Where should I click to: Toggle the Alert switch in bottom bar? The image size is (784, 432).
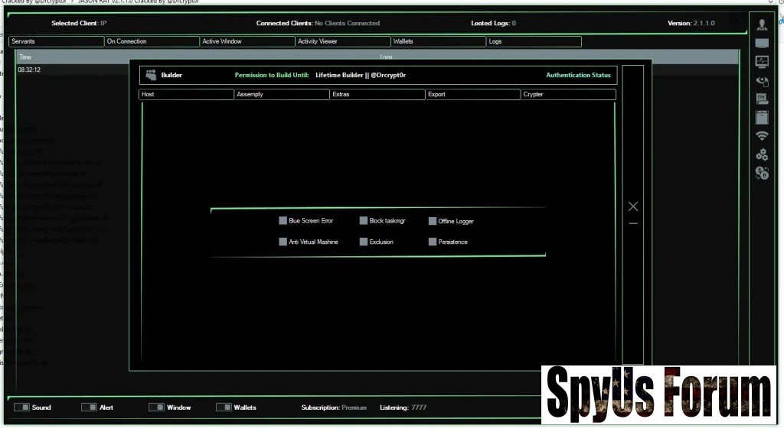click(89, 408)
